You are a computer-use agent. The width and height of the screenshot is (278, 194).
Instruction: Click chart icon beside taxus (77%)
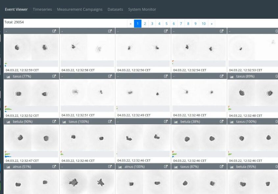[8, 77]
